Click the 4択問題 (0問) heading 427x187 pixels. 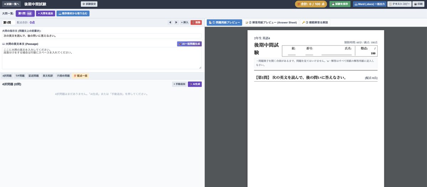[11, 84]
